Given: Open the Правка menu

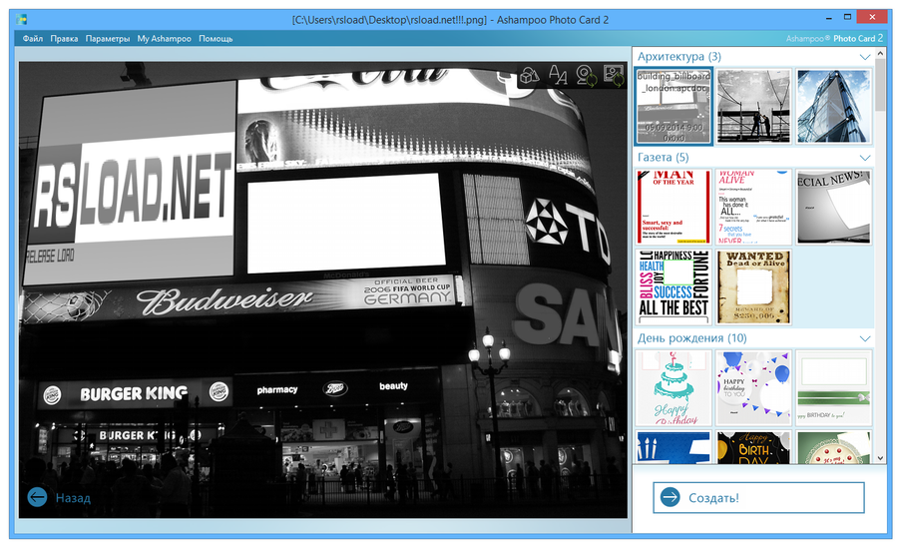Looking at the screenshot, I should tap(64, 38).
